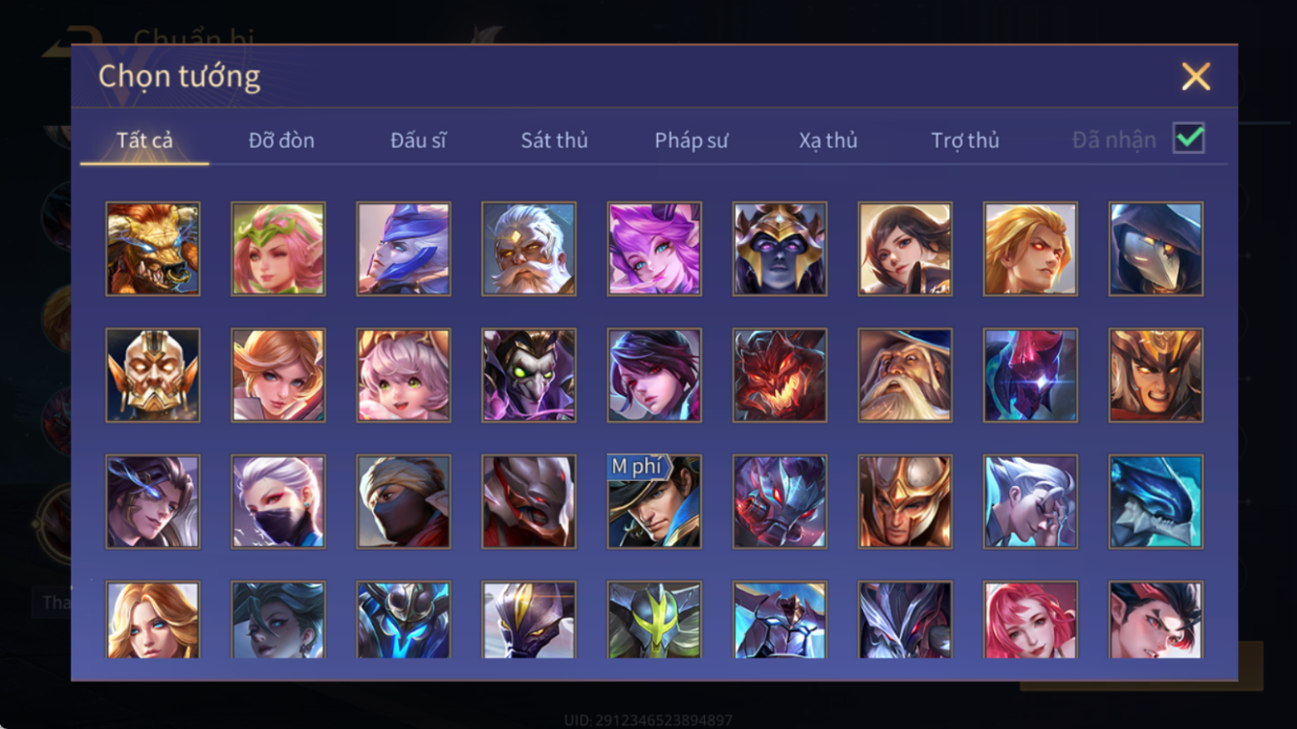1297x729 pixels.
Task: Pick the pink-haired elf with green crown
Action: tap(278, 249)
